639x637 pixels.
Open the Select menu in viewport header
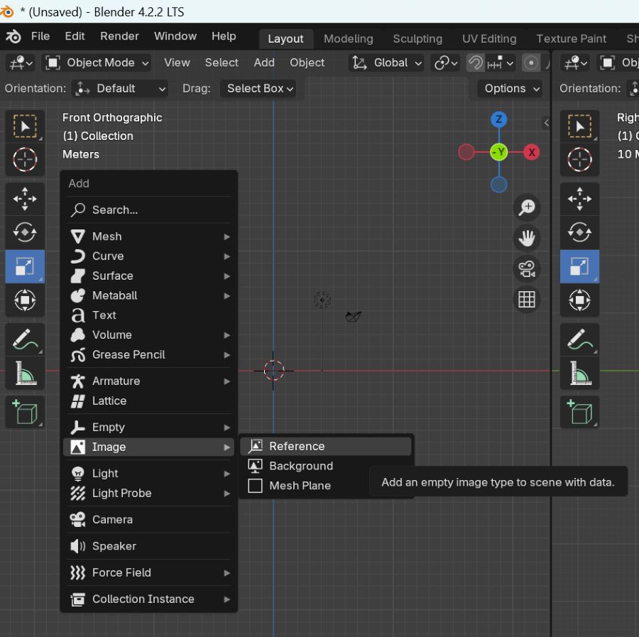[222, 62]
